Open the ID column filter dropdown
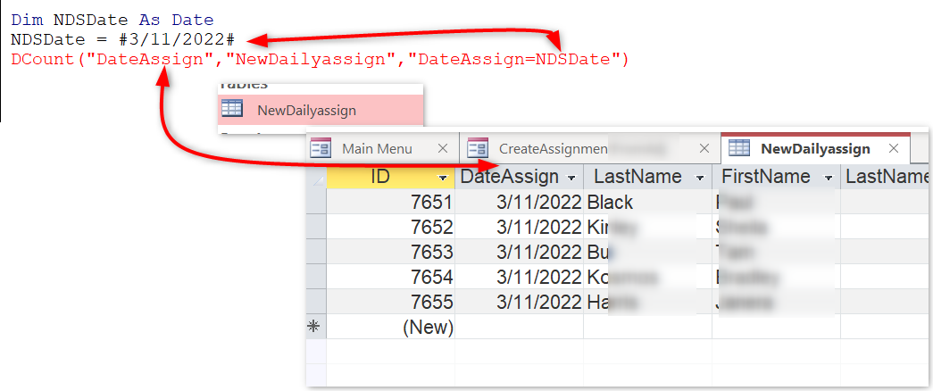The height and width of the screenshot is (391, 933). pyautogui.click(x=444, y=178)
